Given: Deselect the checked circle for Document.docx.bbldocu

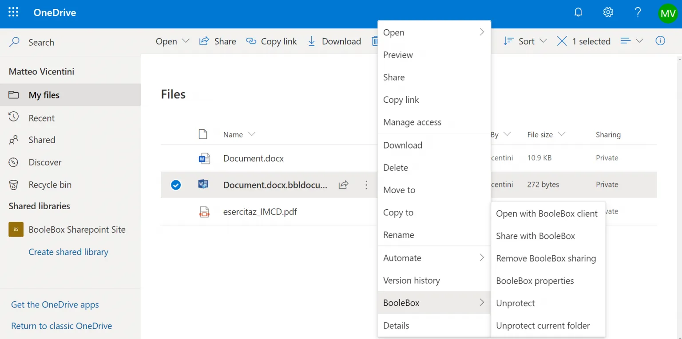Looking at the screenshot, I should coord(176,185).
